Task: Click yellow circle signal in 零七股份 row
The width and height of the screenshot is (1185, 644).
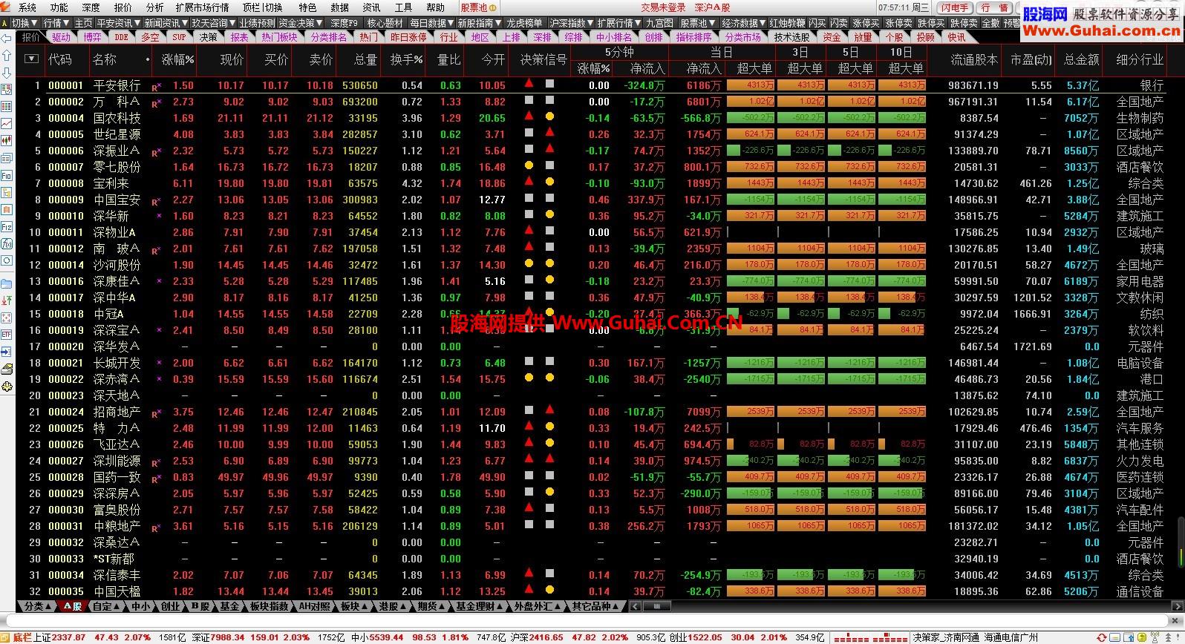Action: point(529,165)
